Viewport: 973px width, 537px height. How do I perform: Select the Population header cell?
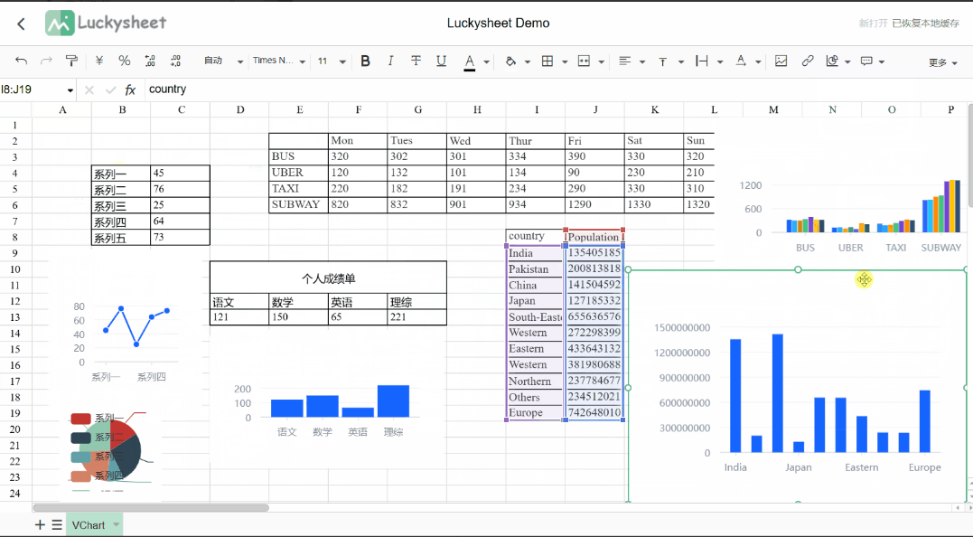pos(594,237)
